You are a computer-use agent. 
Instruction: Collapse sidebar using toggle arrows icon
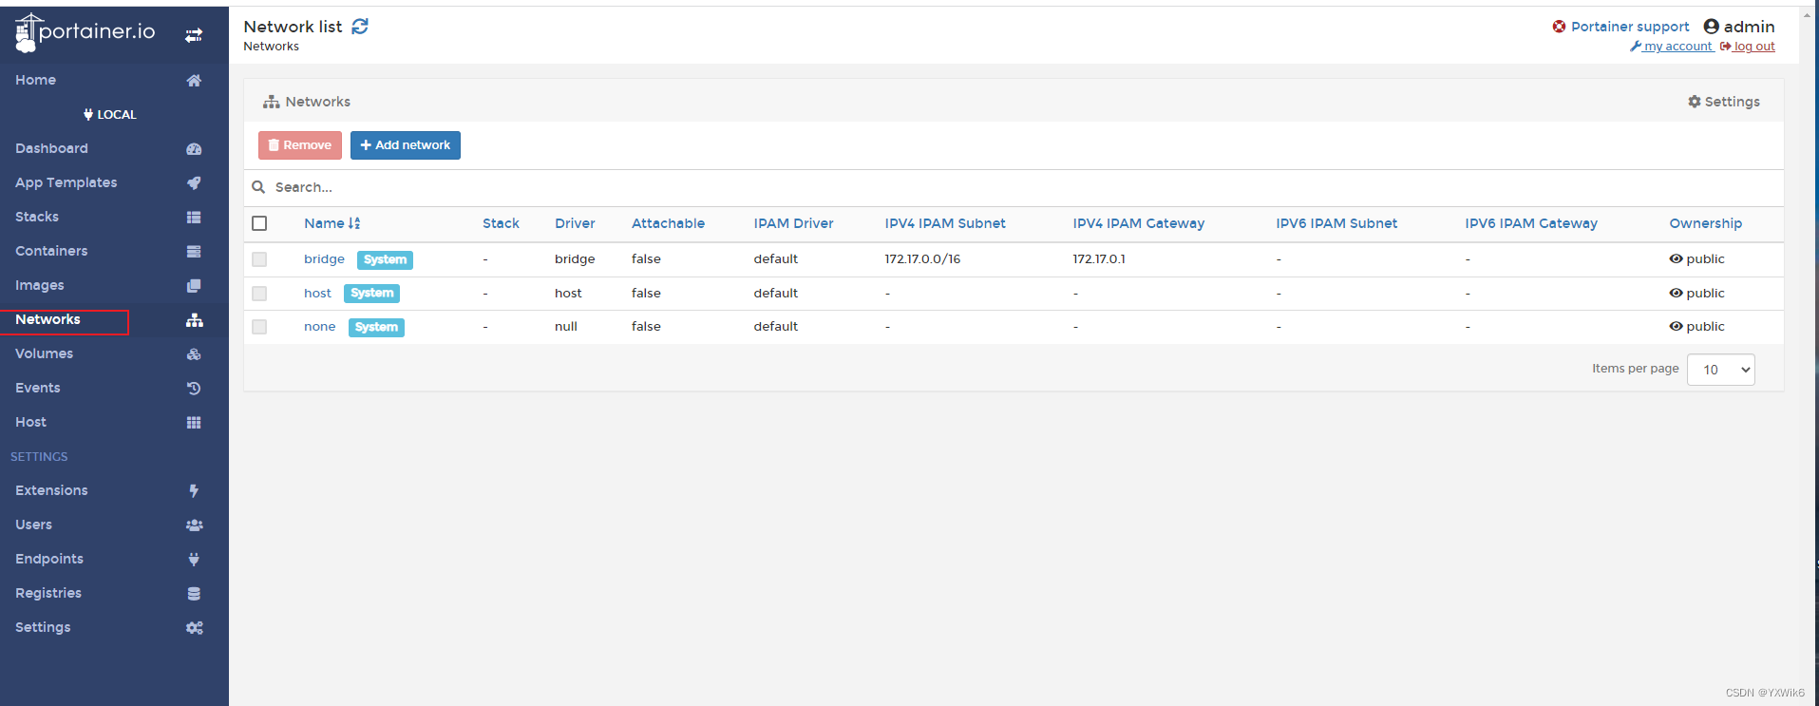[194, 35]
